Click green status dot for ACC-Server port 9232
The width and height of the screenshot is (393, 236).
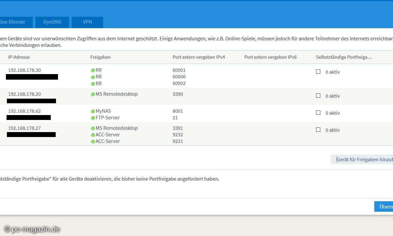(93, 135)
